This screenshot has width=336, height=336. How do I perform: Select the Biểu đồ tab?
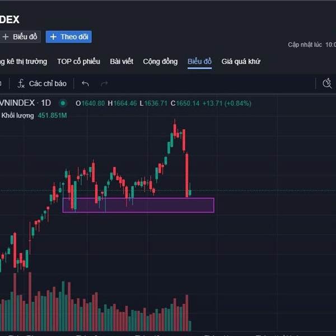click(199, 62)
